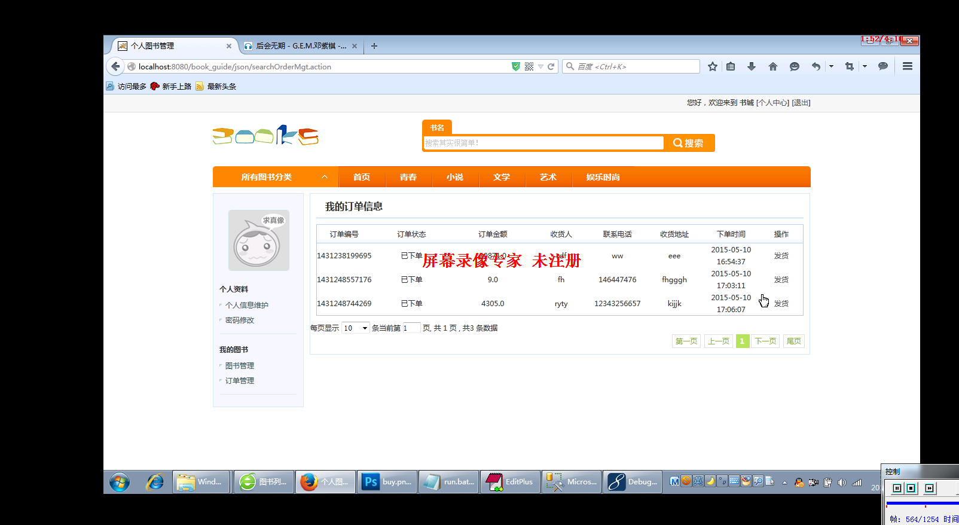The image size is (959, 525).
Task: Activate the crop screenshot toolbar icon
Action: pyautogui.click(x=850, y=66)
